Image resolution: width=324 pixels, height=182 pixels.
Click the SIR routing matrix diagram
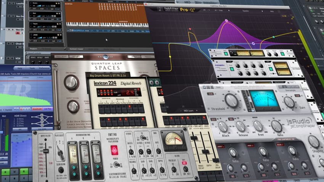coord(42,120)
